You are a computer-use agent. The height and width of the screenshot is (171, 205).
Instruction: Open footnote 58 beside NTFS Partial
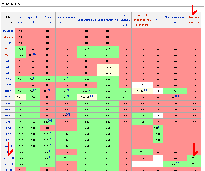pyautogui.click(x=146, y=90)
